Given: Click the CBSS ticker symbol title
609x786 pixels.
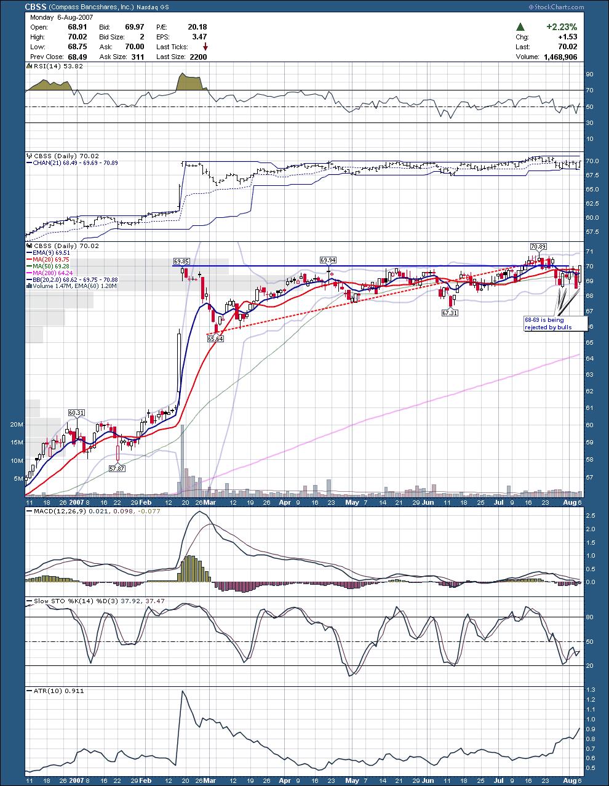Looking at the screenshot, I should 36,7.
